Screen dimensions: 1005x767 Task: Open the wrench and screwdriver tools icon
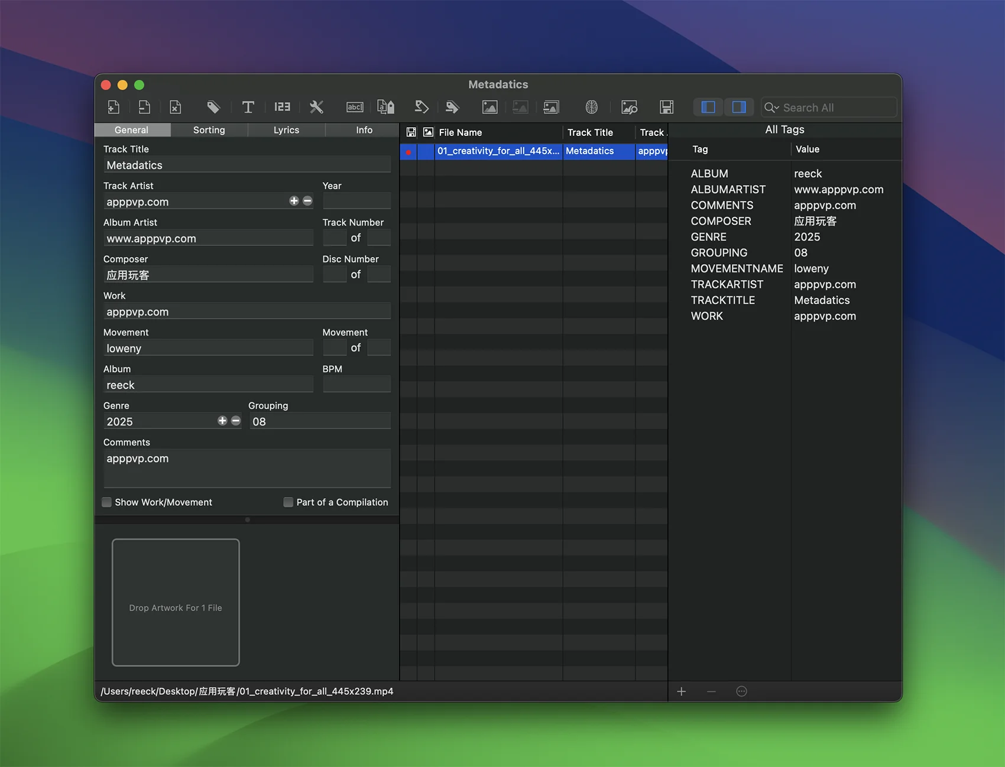[316, 107]
